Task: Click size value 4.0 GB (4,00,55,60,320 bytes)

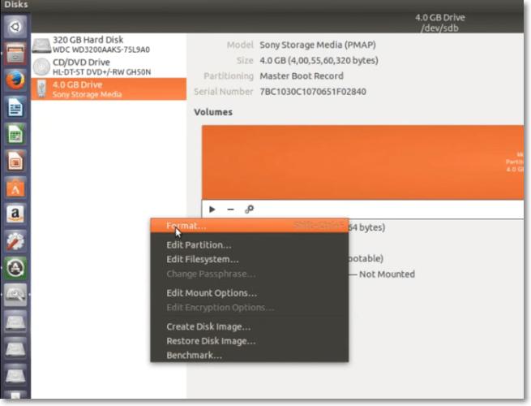Action: (x=319, y=60)
